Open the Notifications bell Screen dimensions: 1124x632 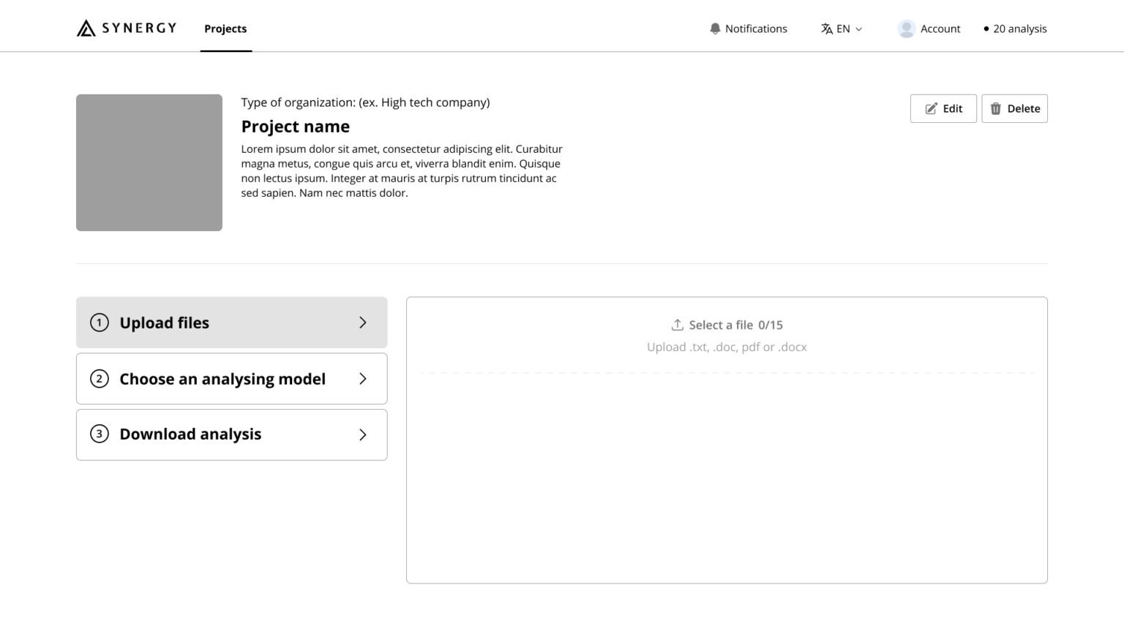pos(715,29)
